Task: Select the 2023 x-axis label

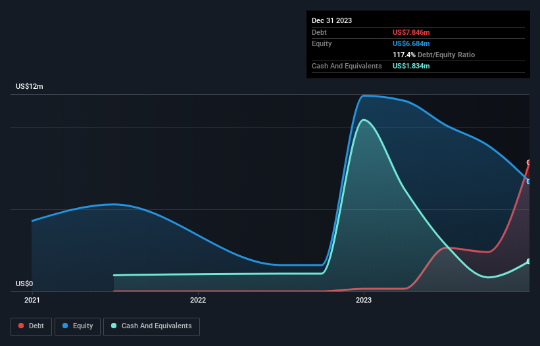Action: pos(364,300)
